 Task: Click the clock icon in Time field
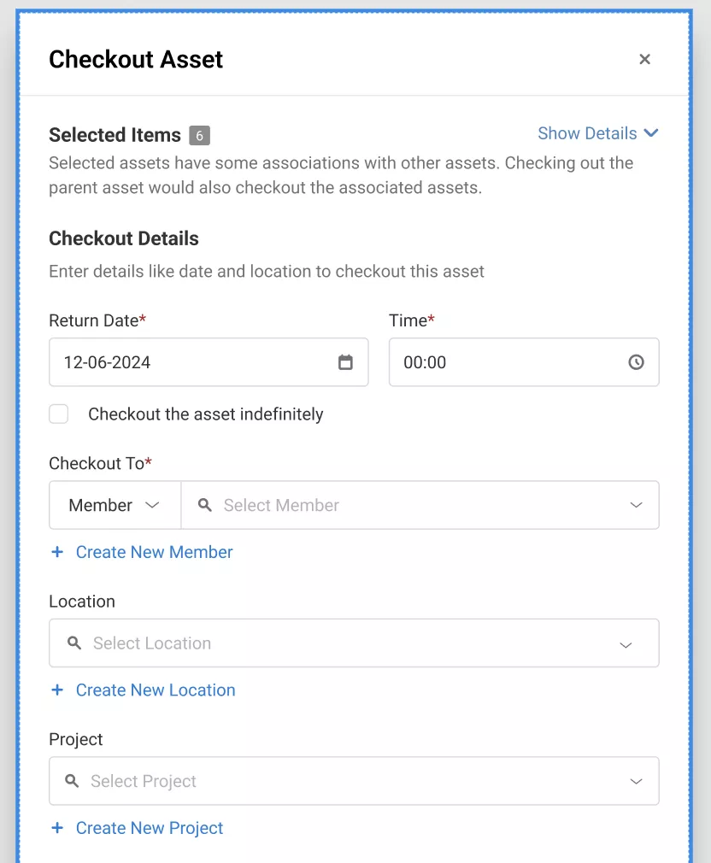636,362
